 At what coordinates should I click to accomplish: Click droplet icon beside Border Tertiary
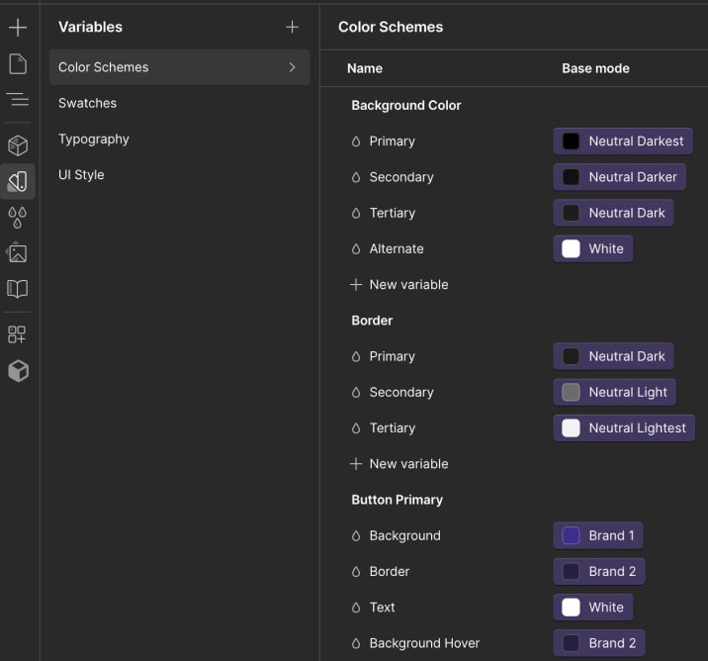[356, 427]
